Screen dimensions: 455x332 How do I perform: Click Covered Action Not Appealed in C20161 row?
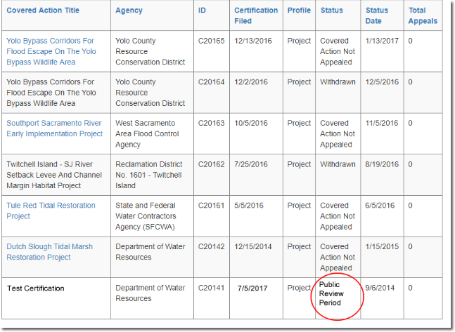click(x=338, y=215)
